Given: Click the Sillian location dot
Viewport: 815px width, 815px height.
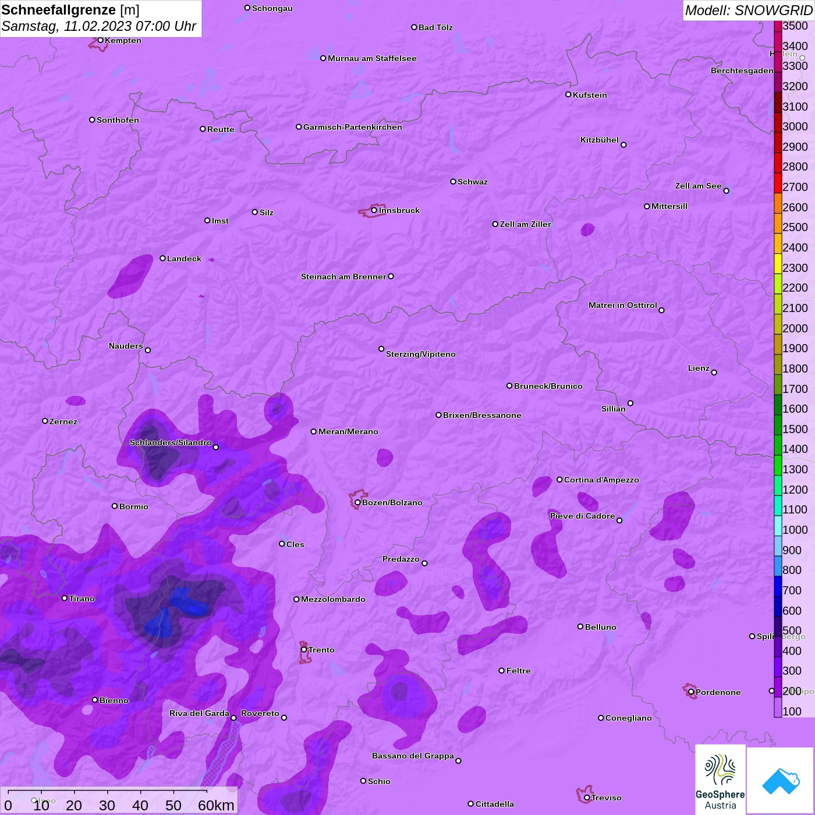Looking at the screenshot, I should point(630,403).
